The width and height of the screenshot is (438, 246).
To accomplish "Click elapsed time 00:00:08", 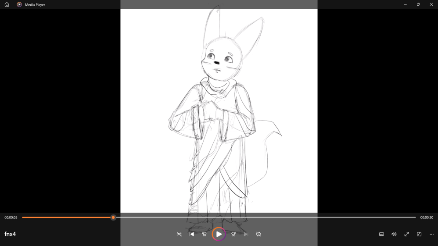I will coord(11,217).
